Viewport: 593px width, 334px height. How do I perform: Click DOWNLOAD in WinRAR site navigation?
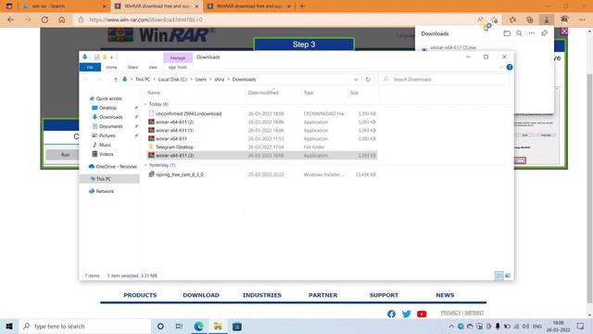click(201, 295)
